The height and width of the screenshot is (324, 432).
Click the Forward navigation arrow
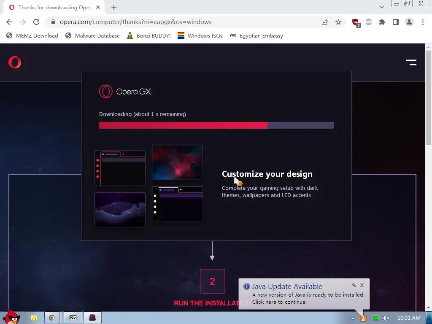tap(23, 22)
